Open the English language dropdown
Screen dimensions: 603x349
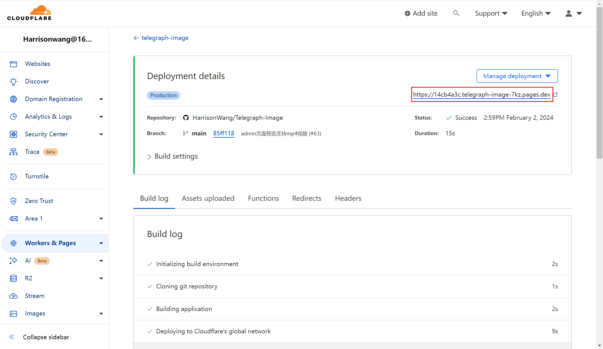536,13
